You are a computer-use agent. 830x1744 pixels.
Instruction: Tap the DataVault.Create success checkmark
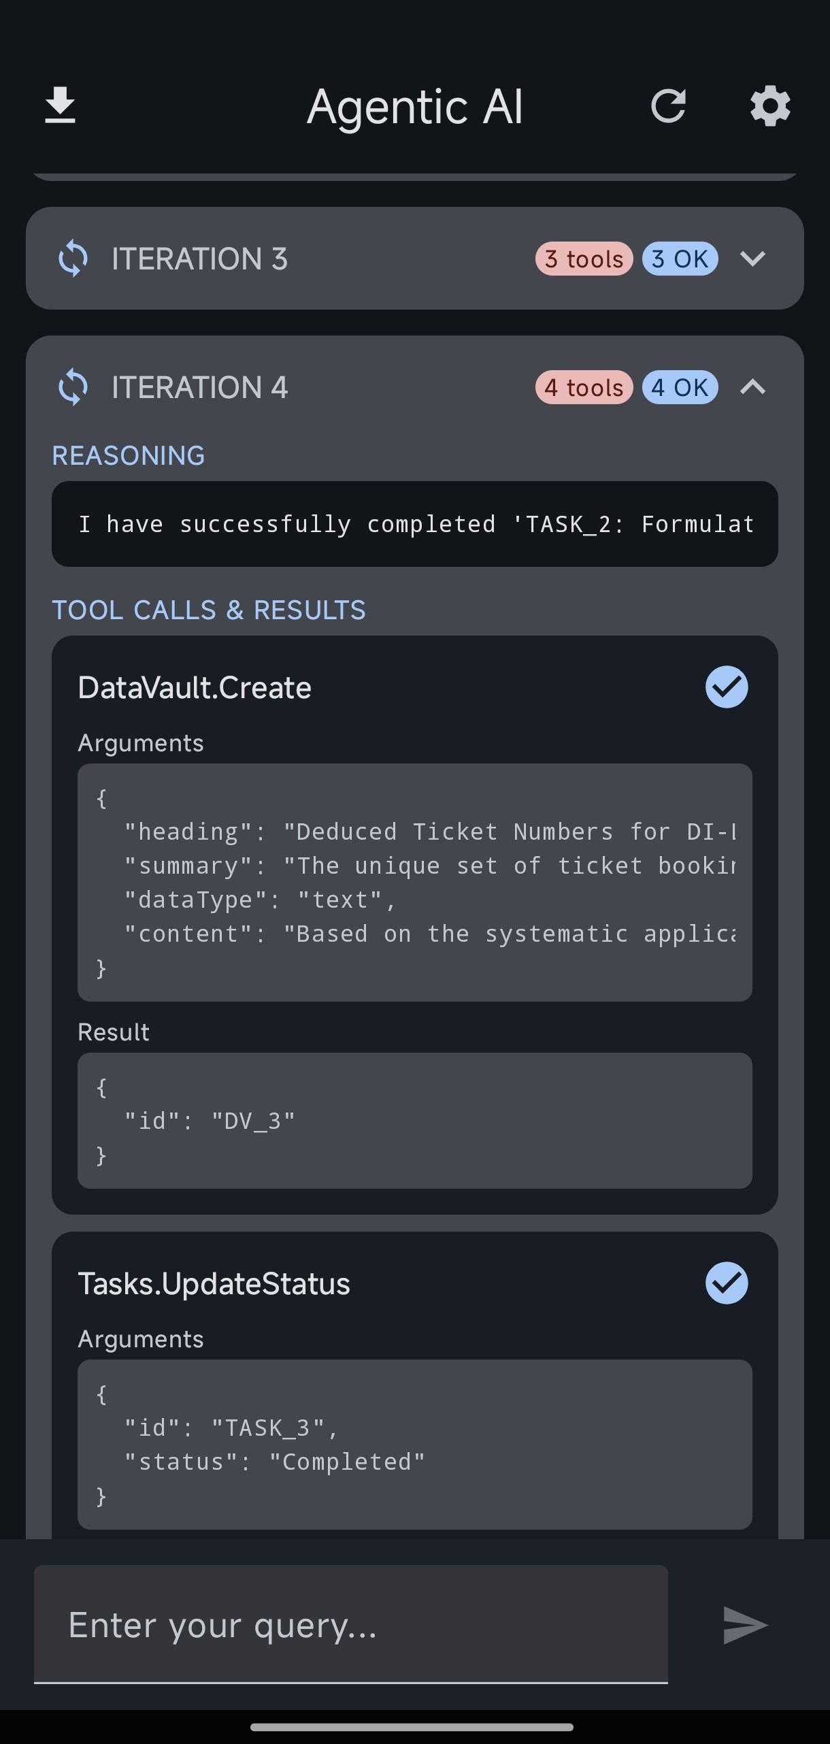pyautogui.click(x=727, y=687)
